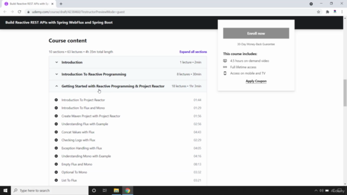Click the on-demand video icon

coord(225,61)
